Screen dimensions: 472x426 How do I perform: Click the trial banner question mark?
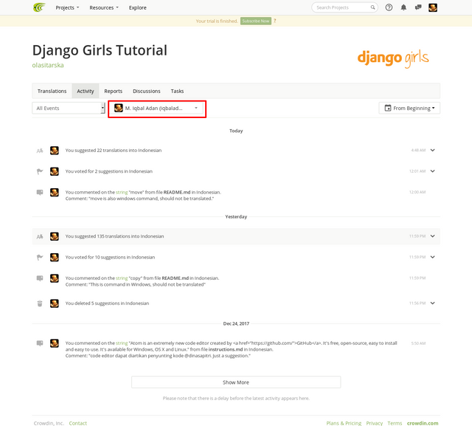click(274, 21)
